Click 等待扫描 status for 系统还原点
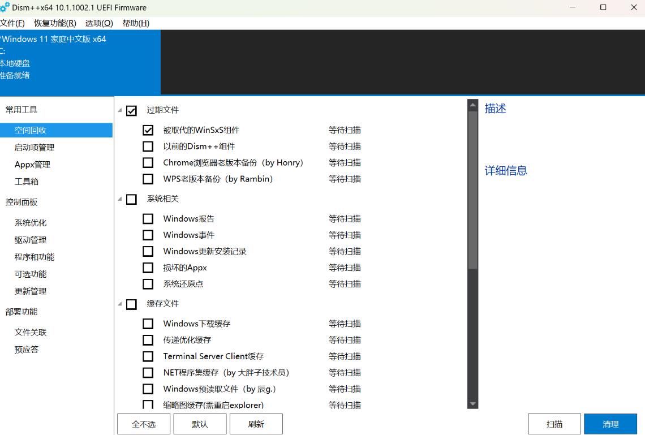 pyautogui.click(x=345, y=284)
